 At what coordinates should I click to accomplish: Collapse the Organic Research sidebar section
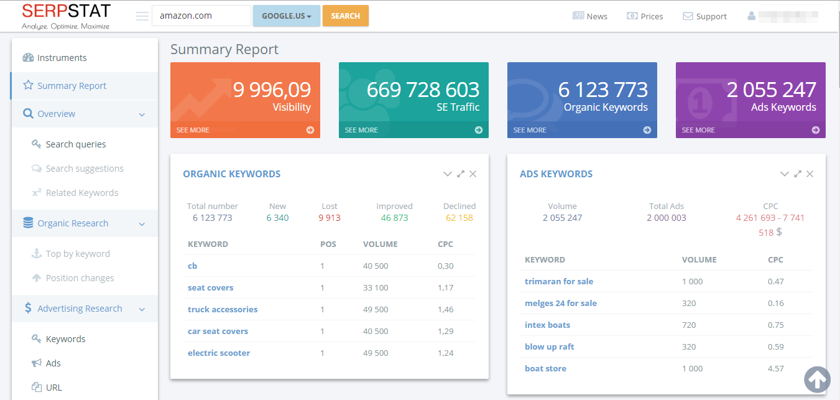[x=142, y=224]
